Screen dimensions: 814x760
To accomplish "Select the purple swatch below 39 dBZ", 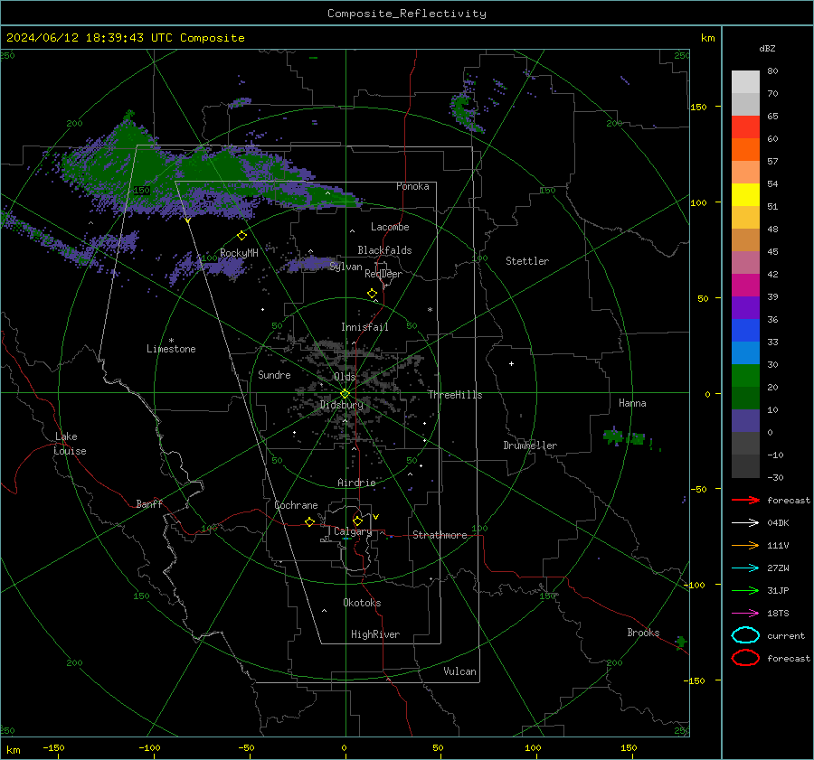I will [745, 307].
